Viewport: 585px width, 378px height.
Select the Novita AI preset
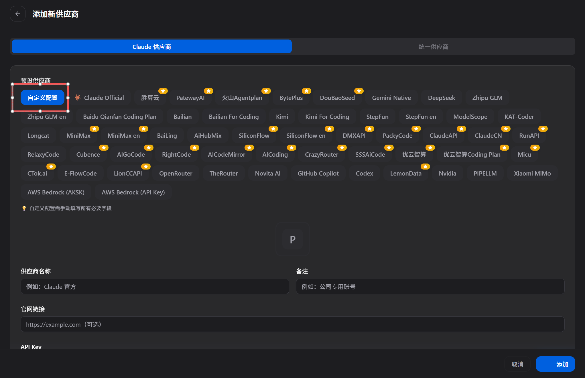(268, 173)
